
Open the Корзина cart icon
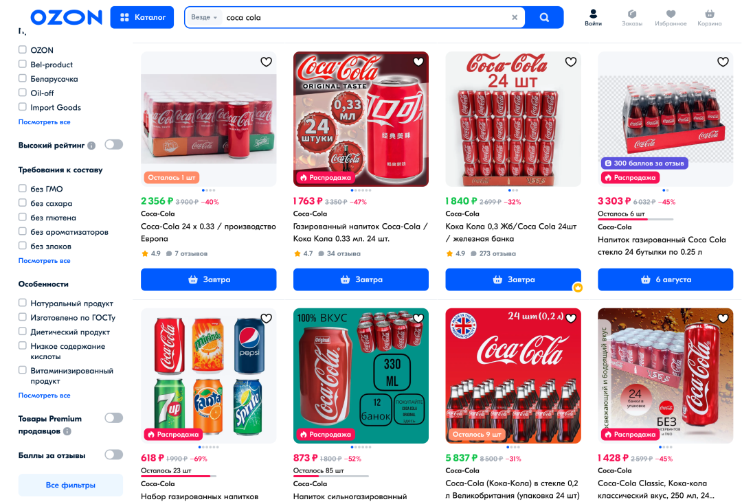(709, 18)
